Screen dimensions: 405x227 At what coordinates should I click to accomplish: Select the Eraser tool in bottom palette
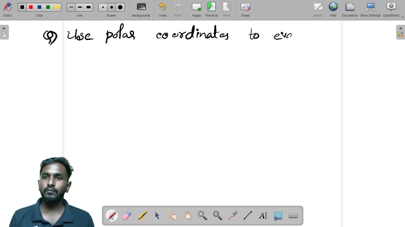127,215
